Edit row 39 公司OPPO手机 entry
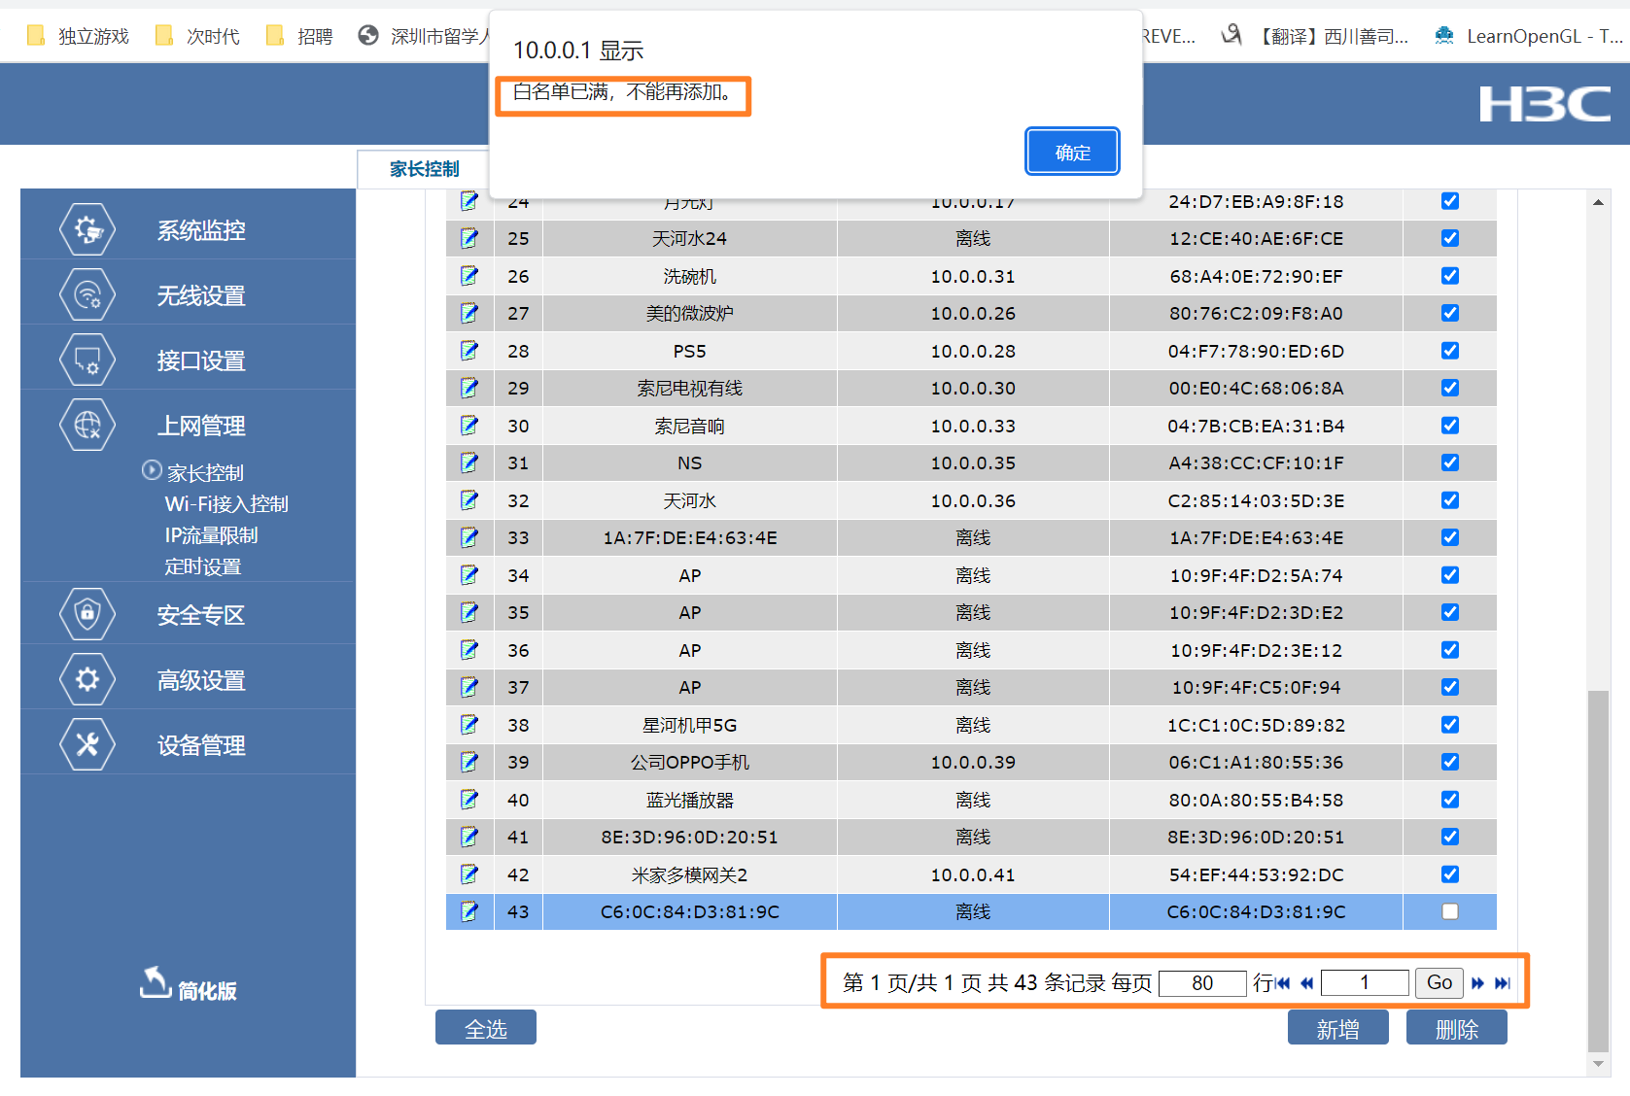This screenshot has height=1096, width=1630. [x=469, y=762]
